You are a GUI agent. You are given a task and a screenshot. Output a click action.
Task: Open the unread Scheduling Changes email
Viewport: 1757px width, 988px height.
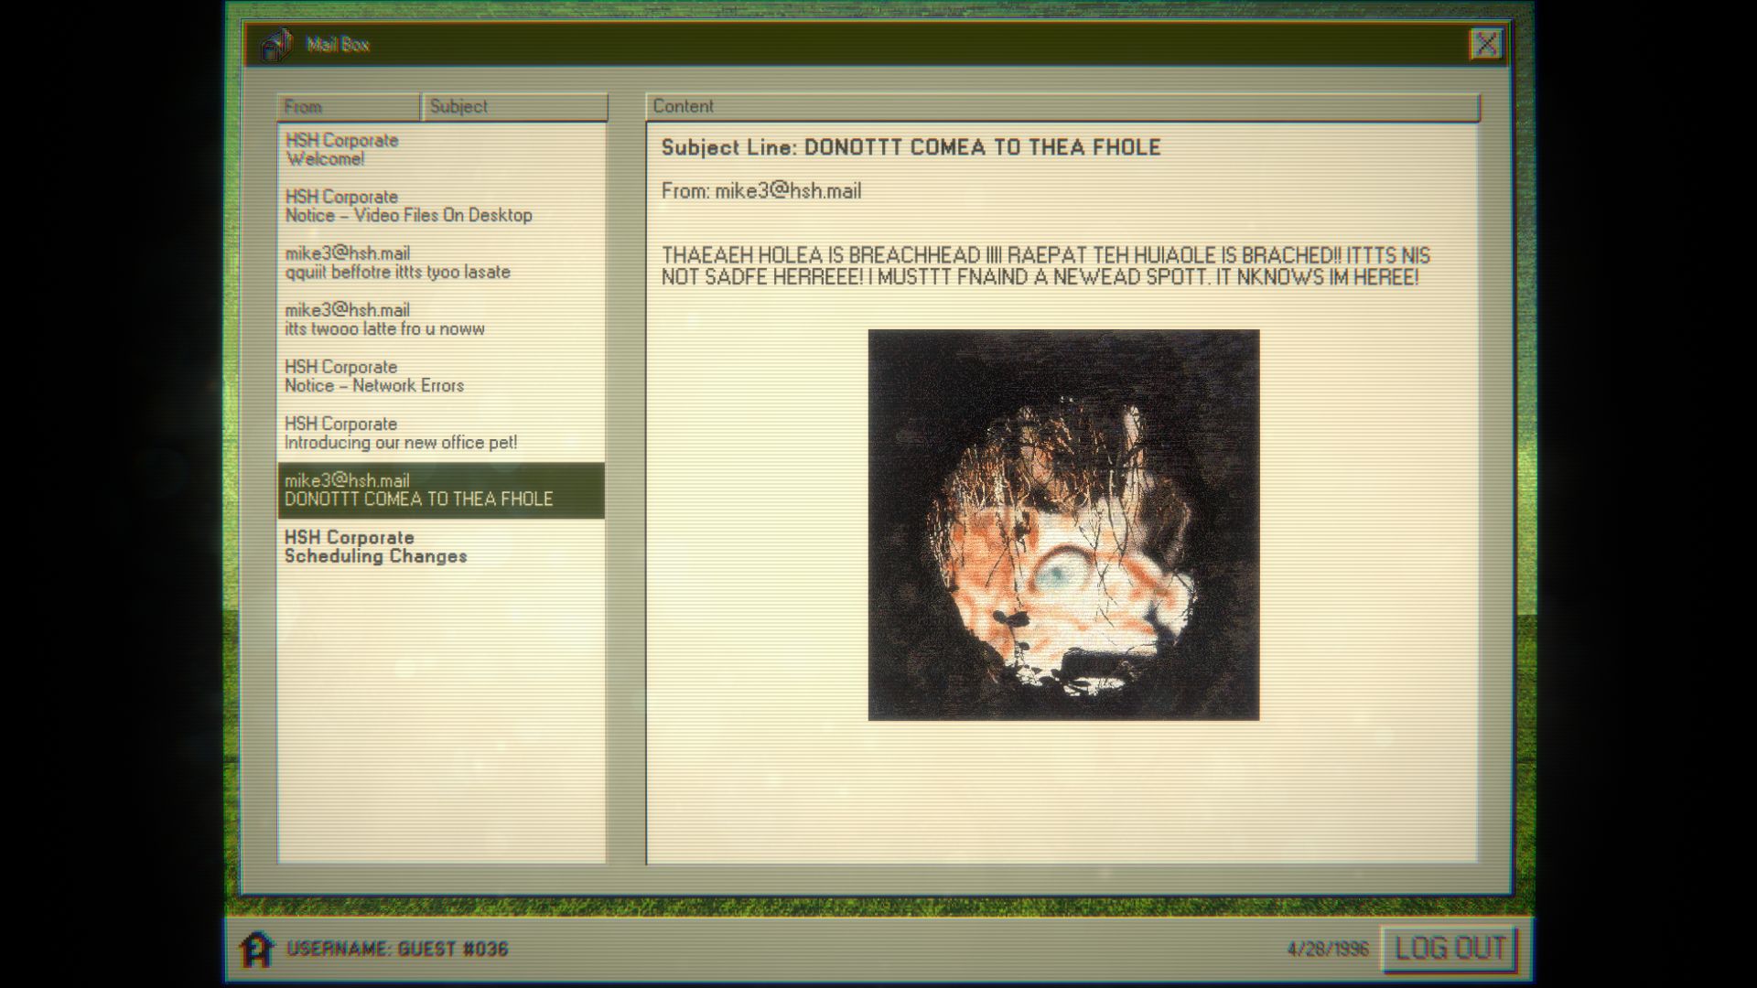click(441, 546)
